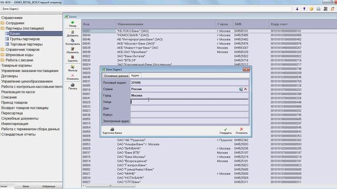Click the down arrow icon in top toolbar
Viewport: 337px width, 189px height.
pos(297,9)
